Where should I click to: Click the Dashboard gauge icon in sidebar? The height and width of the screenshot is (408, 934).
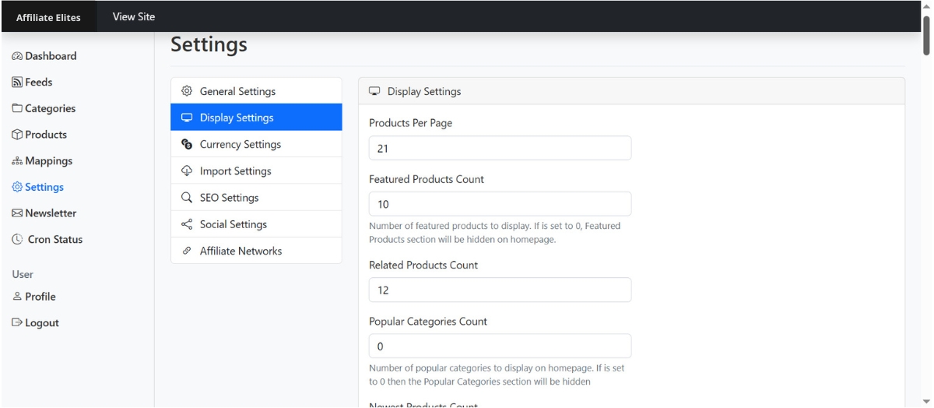pyautogui.click(x=18, y=56)
